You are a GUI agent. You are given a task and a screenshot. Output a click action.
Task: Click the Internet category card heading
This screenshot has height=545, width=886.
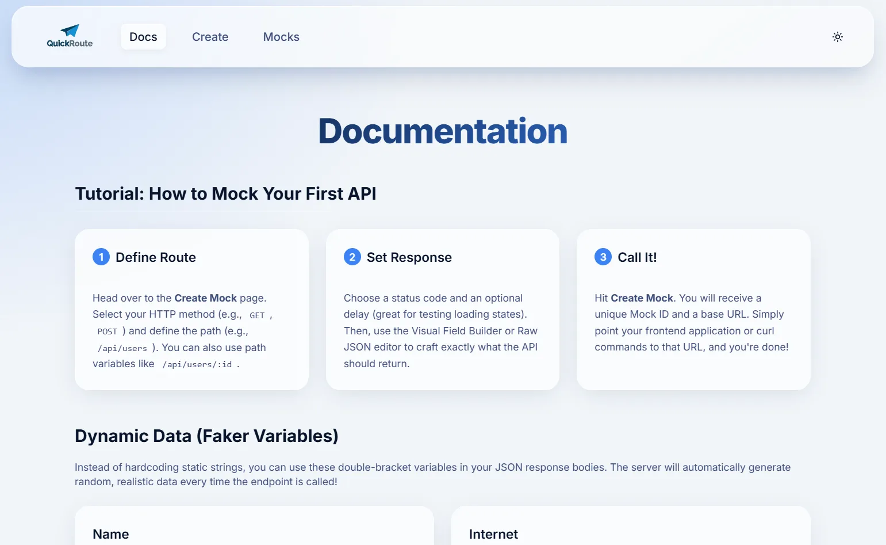(493, 534)
